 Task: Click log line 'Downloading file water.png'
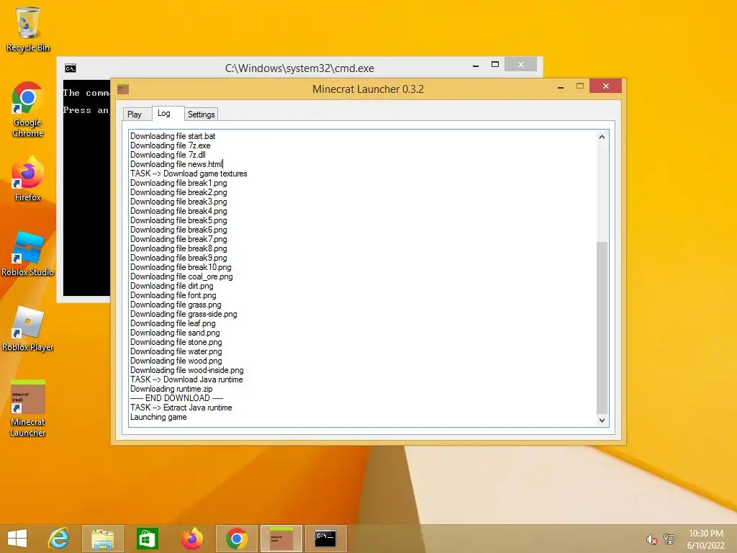176,351
